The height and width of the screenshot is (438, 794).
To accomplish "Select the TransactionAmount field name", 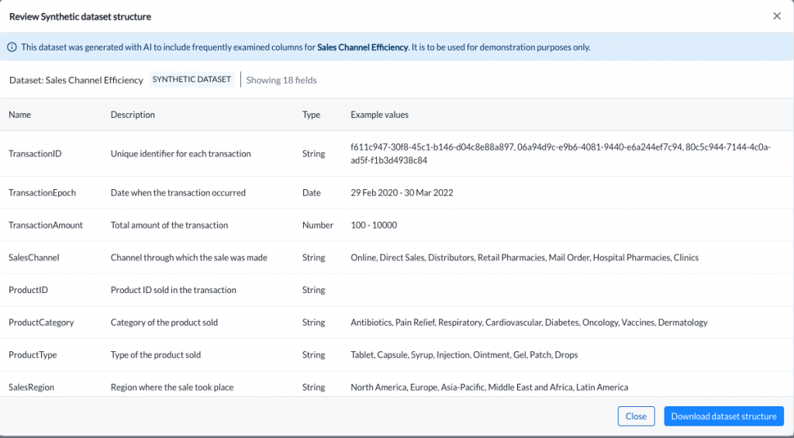I will [x=46, y=225].
